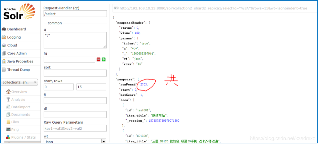Viewport: 318px width, 144px height.
Task: Open the Dashboard icon in sidebar
Action: 4,29
